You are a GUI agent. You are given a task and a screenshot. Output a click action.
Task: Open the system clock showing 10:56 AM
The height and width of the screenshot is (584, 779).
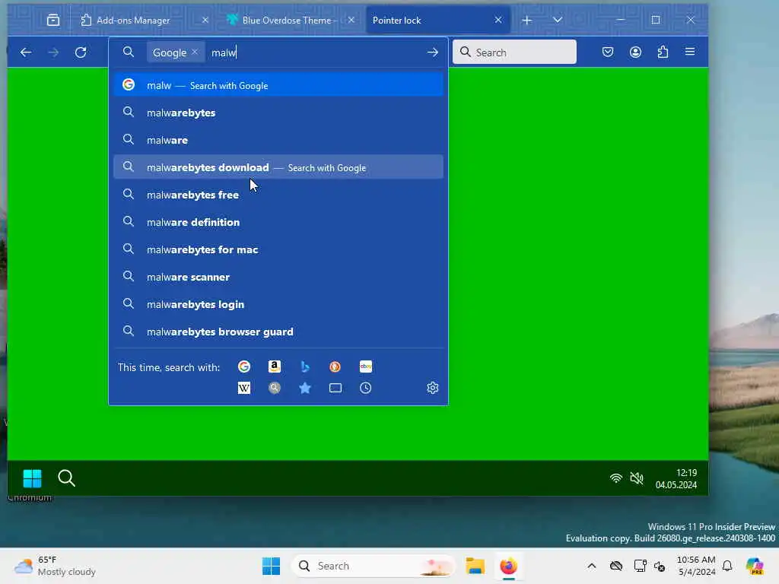[696, 566]
